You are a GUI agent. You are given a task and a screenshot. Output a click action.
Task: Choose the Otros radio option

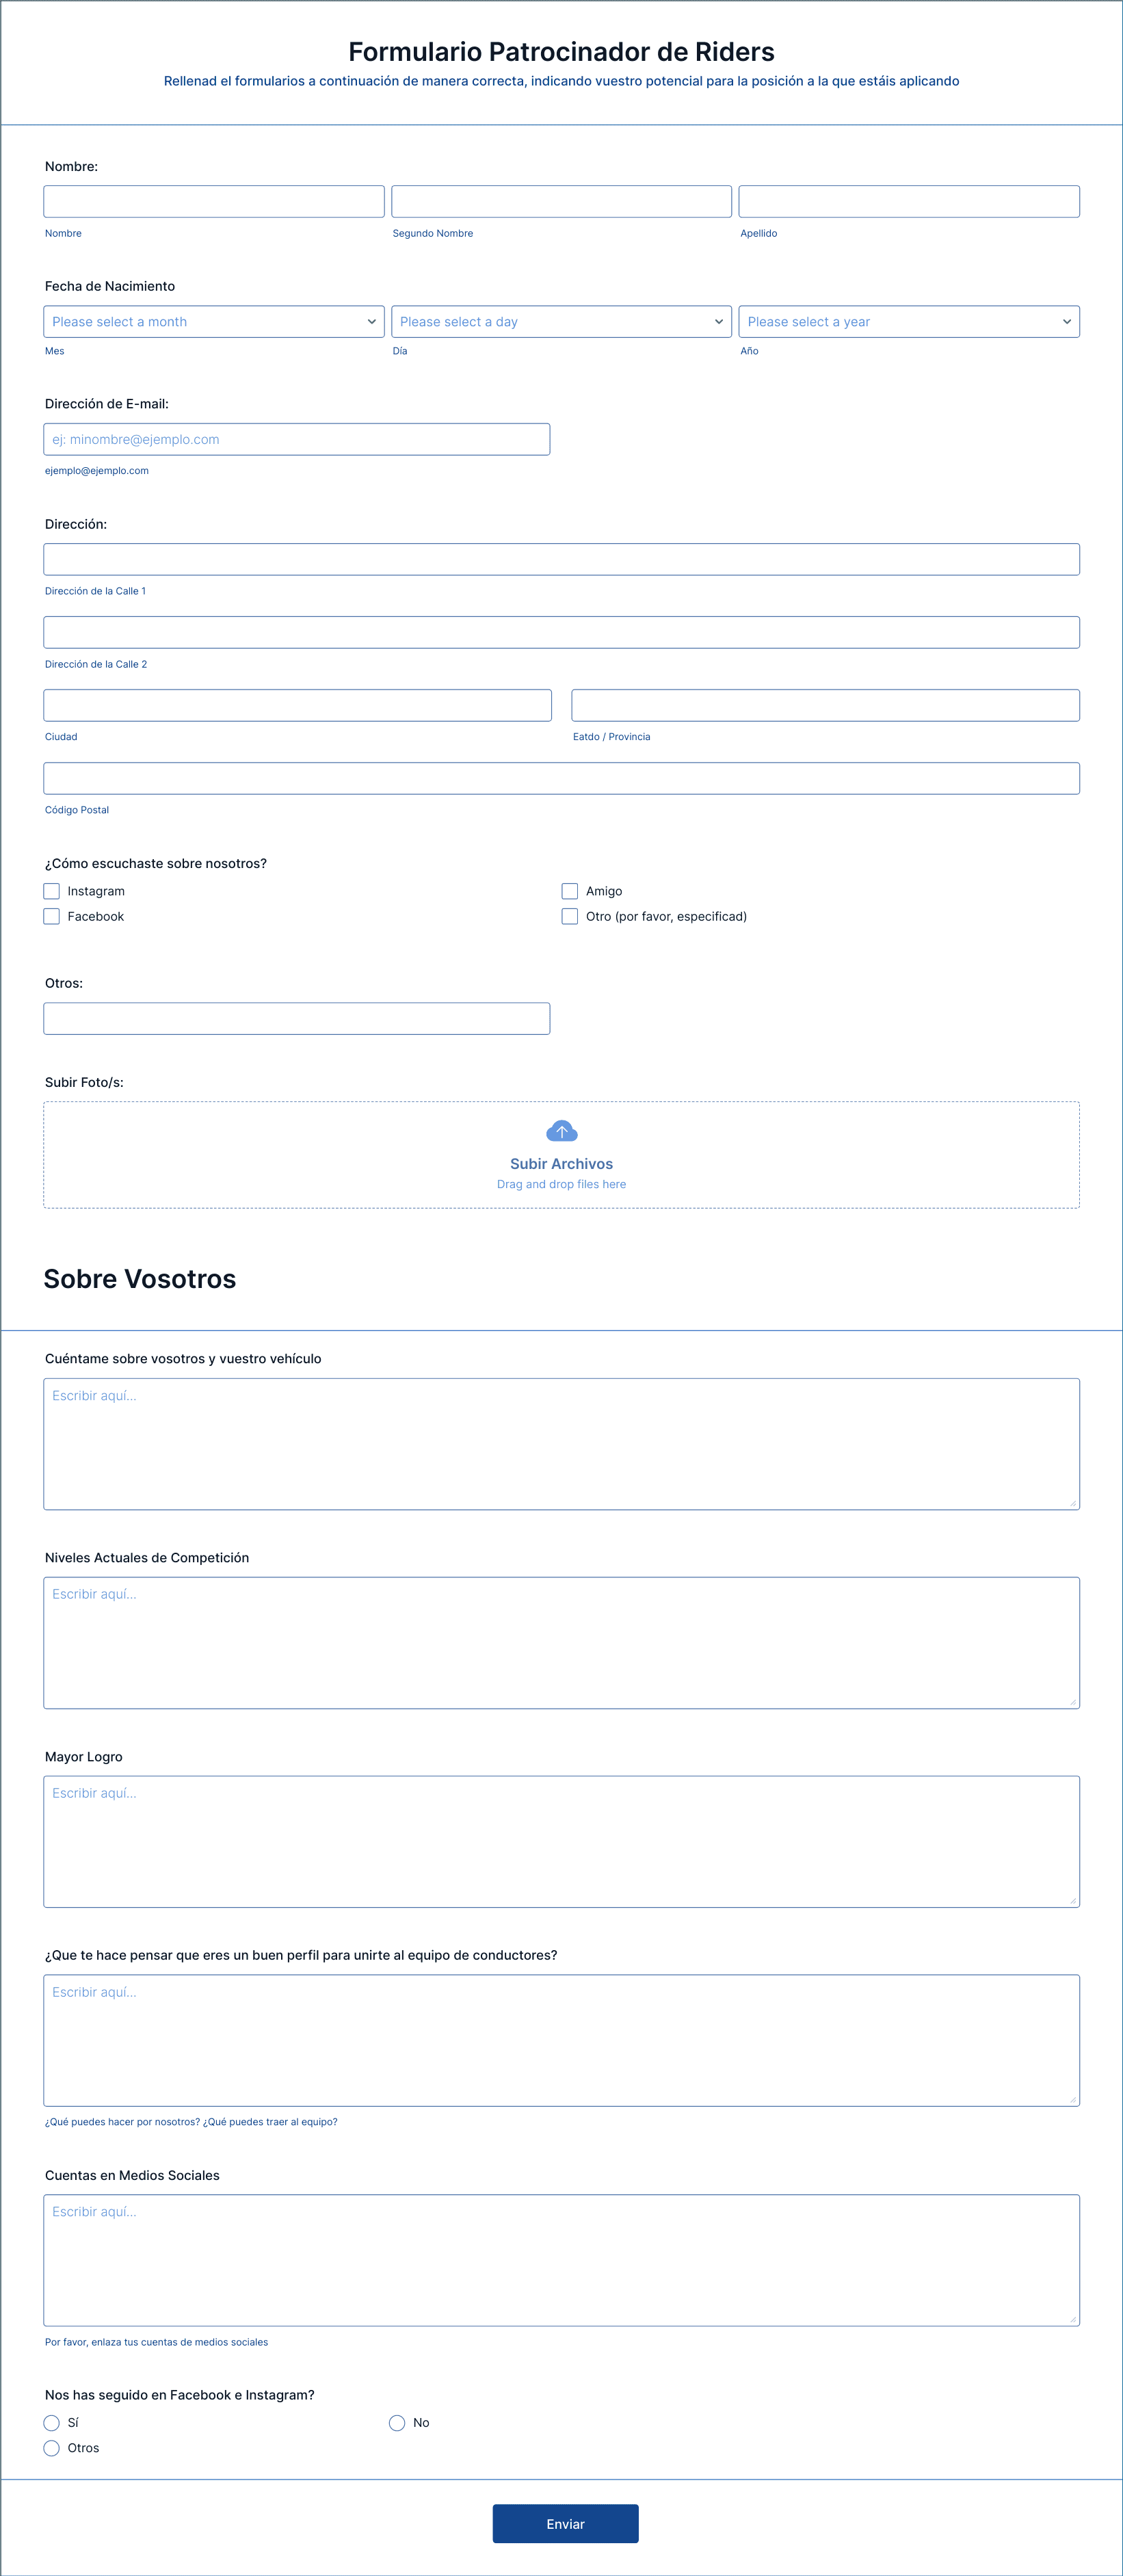(x=52, y=2447)
